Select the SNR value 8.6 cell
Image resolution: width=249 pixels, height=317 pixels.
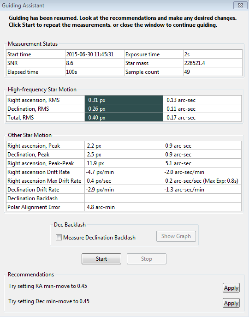point(95,63)
